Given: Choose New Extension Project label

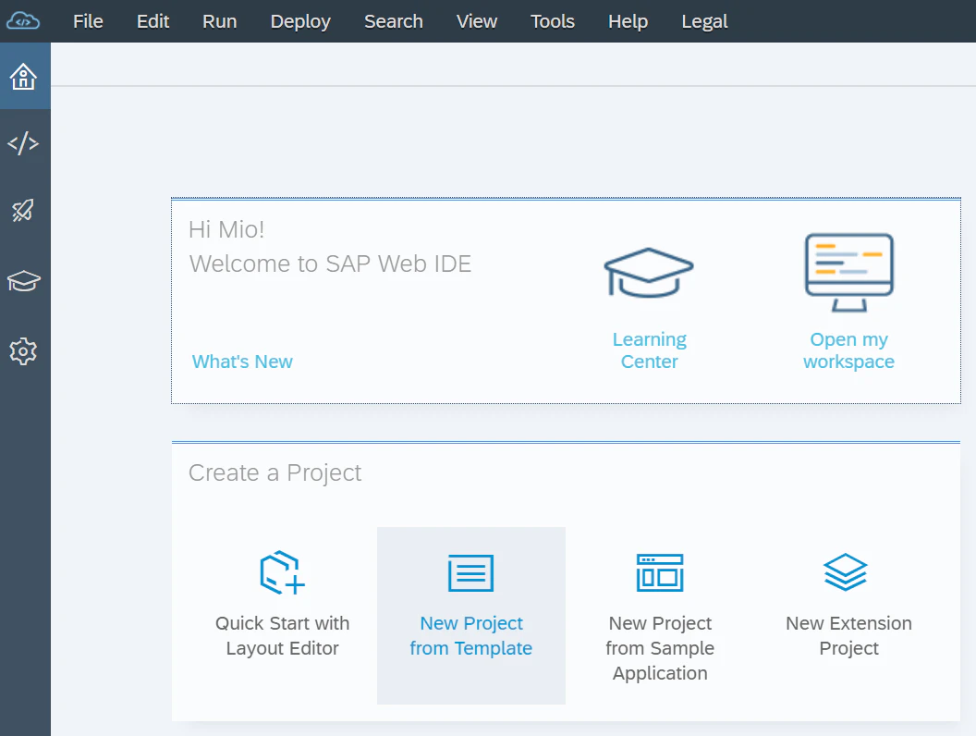Looking at the screenshot, I should tap(849, 636).
